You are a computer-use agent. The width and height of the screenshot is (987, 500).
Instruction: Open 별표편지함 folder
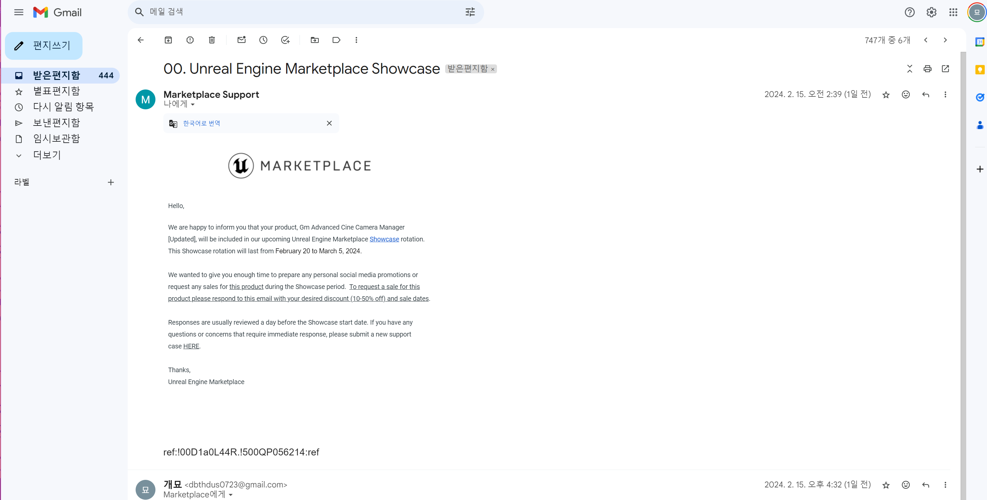(56, 91)
